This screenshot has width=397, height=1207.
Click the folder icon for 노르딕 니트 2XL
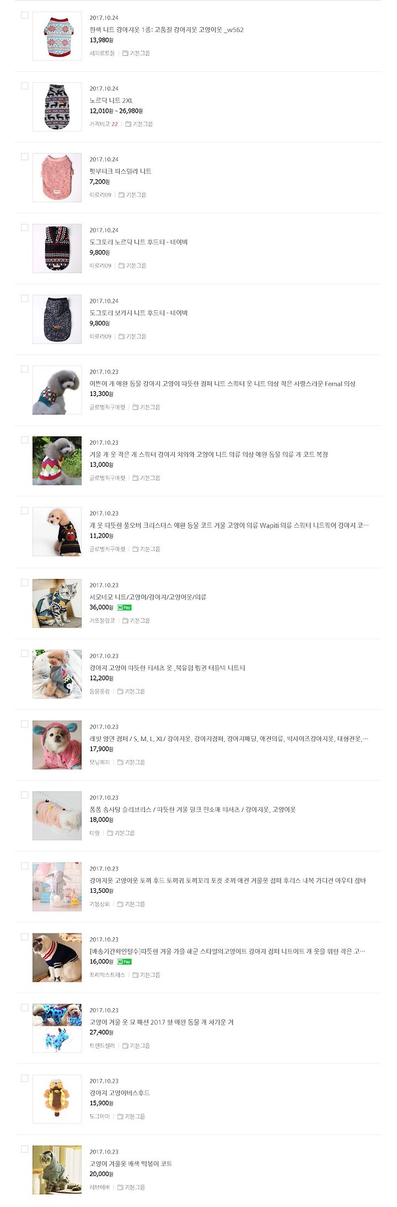tap(128, 124)
